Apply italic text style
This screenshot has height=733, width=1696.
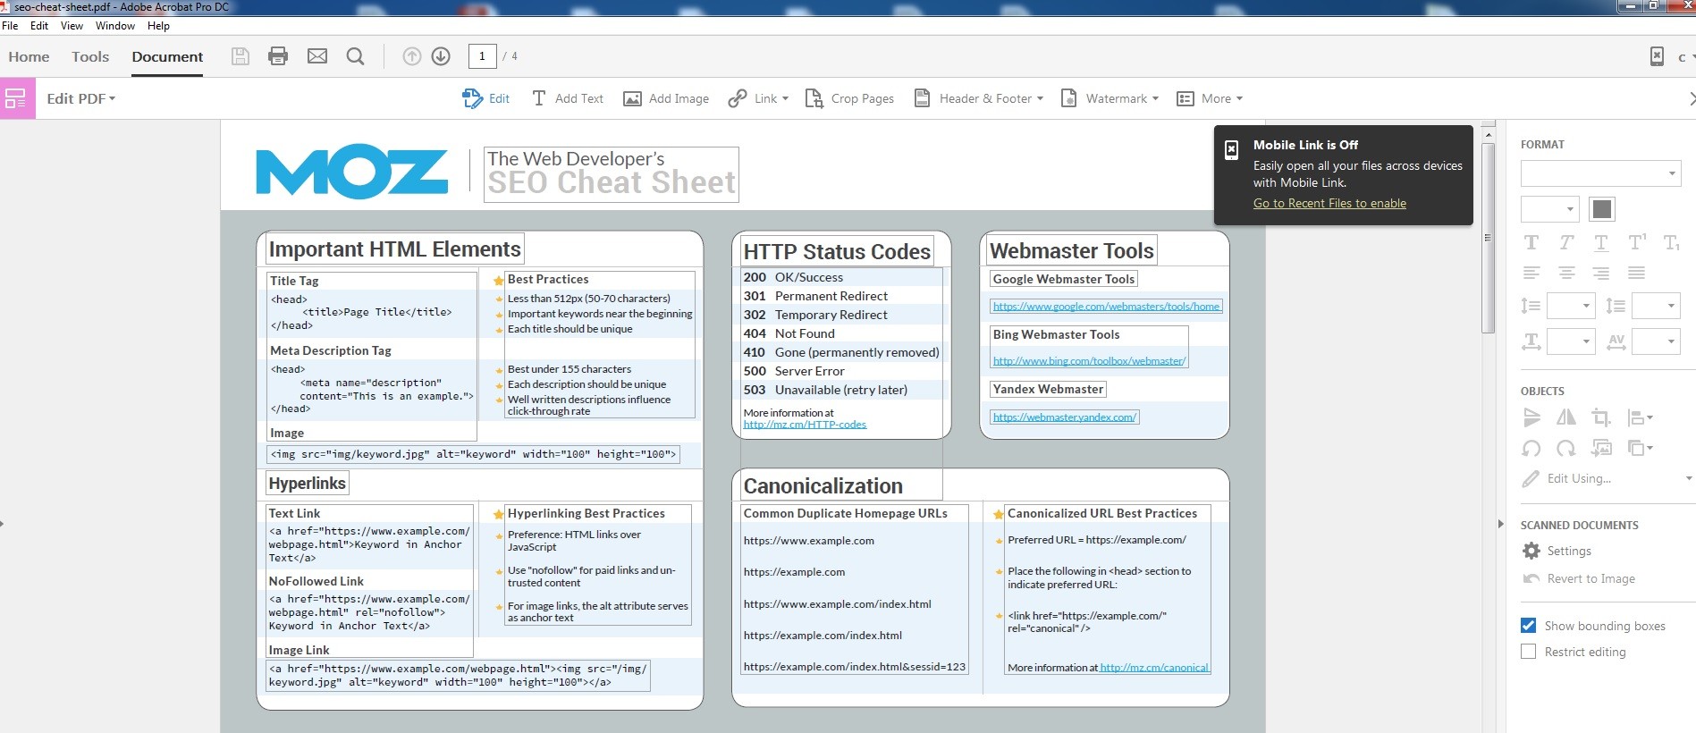point(1566,242)
